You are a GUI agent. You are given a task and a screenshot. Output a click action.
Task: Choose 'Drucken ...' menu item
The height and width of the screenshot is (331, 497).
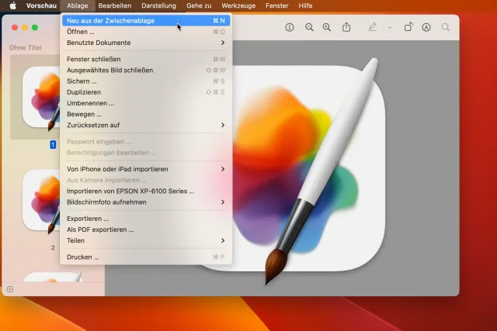[83, 257]
